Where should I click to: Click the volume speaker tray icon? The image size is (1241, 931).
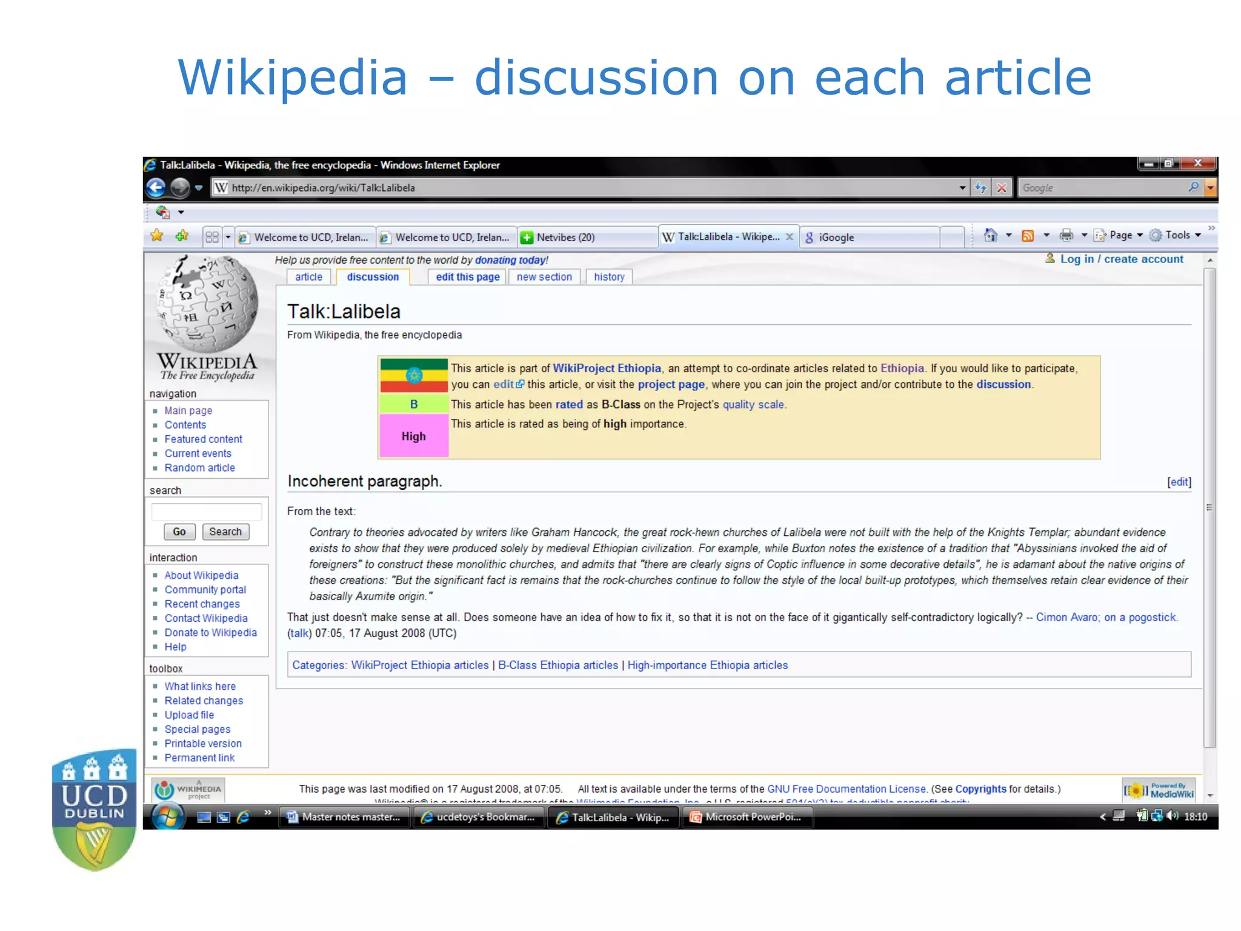pos(1173,816)
